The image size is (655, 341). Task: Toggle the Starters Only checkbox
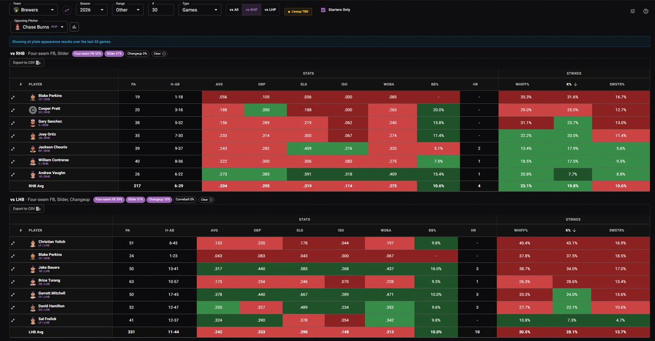tap(323, 10)
